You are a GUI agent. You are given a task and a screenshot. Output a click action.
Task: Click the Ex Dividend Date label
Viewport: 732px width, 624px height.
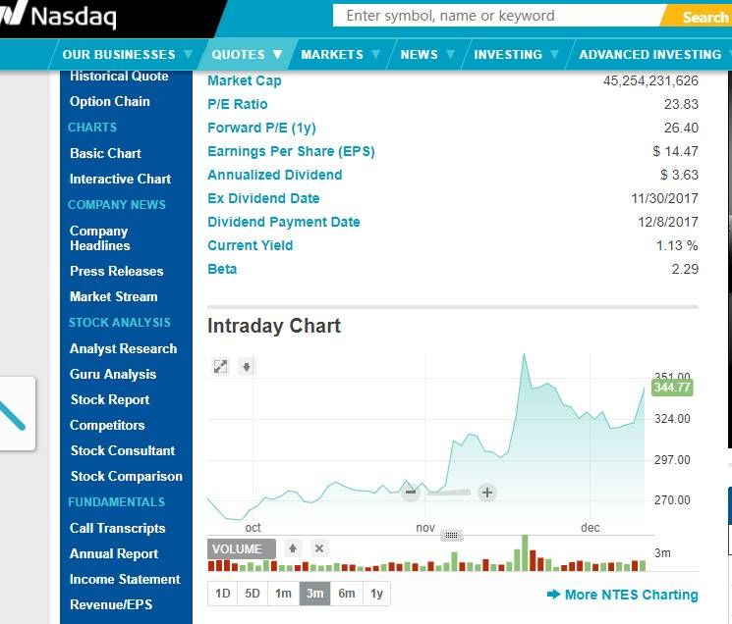[263, 198]
